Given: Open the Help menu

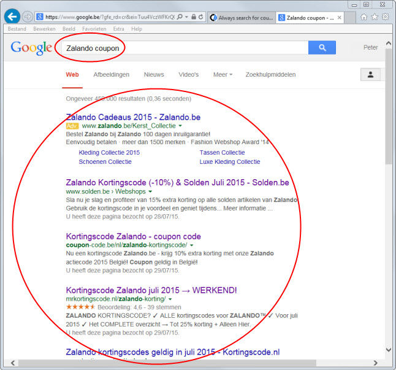Looking at the screenshot, I should click(x=137, y=29).
